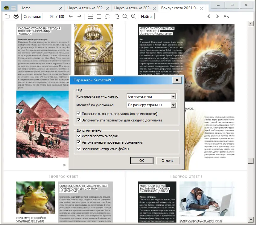This screenshot has height=225, width=256.
Task: Maximize the SumatraPDF window
Action: point(232,5)
